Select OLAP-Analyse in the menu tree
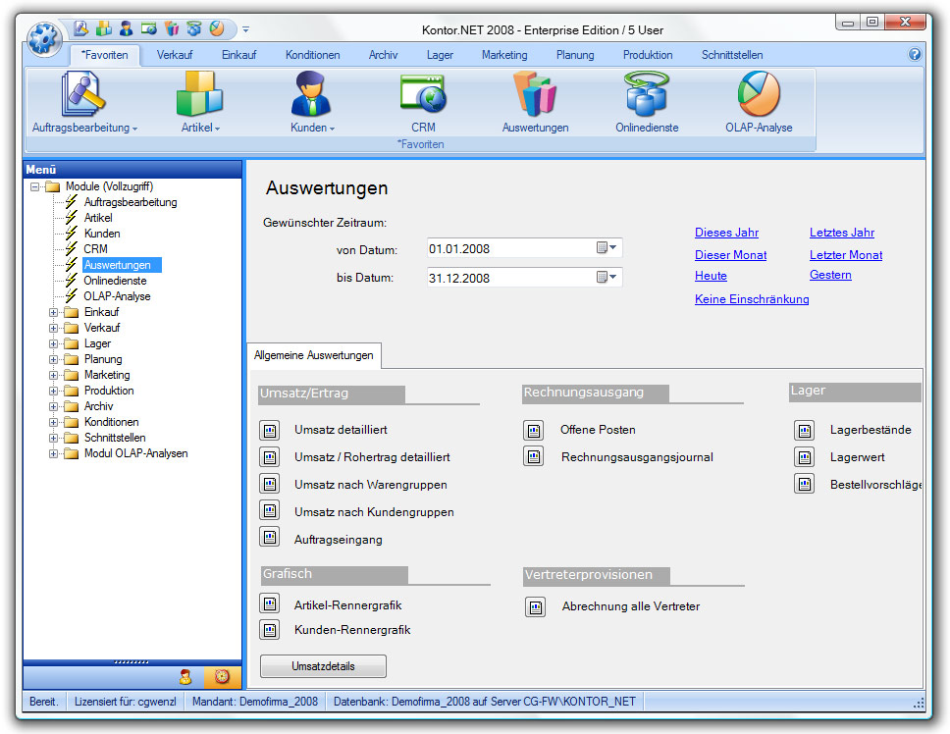This screenshot has width=950, height=734. 117,296
